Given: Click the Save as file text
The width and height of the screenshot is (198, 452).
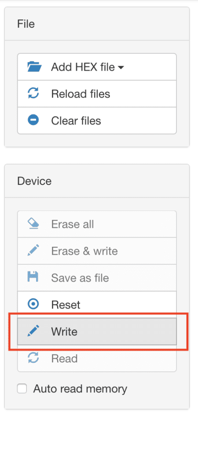Looking at the screenshot, I should click(x=80, y=278).
